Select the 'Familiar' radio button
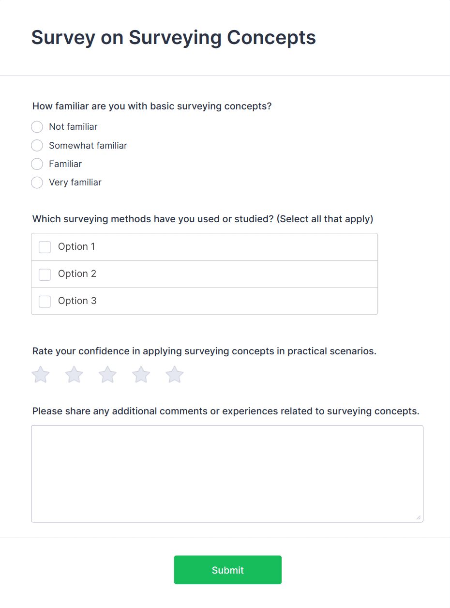Screen dimensions: 450x608 pos(37,164)
